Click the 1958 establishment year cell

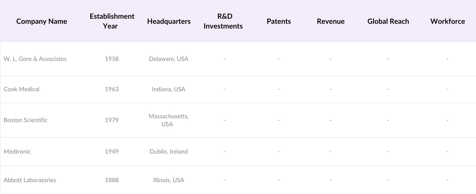coord(112,59)
